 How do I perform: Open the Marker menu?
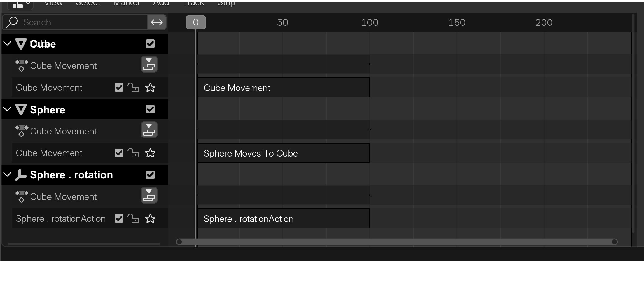click(126, 3)
